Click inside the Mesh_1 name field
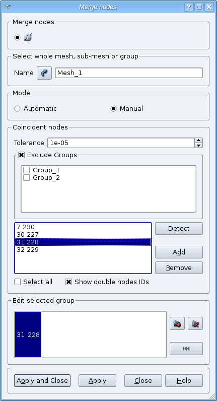The width and height of the screenshot is (217, 401). click(129, 73)
